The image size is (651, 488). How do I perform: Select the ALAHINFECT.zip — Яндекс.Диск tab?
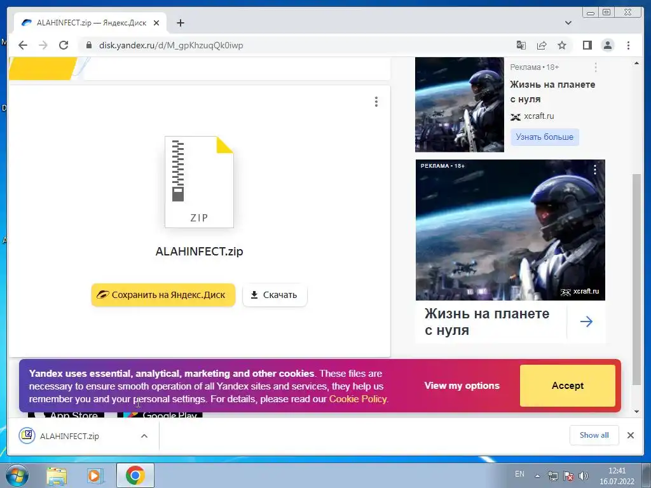(x=90, y=23)
